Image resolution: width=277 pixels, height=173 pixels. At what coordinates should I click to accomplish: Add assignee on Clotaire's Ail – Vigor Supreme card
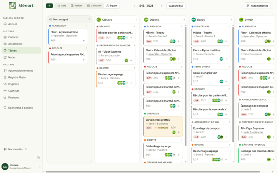(131, 60)
